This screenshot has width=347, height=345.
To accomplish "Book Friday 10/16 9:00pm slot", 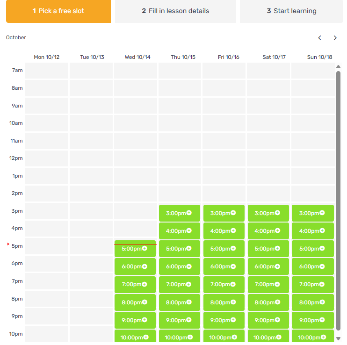I will [224, 320].
